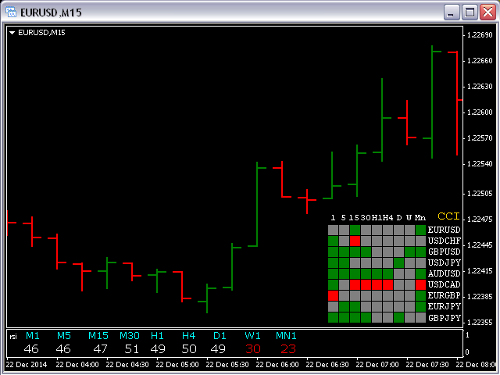Click the H1 timeframe label in RSI panel
This screenshot has width=500, height=375.
(157, 335)
